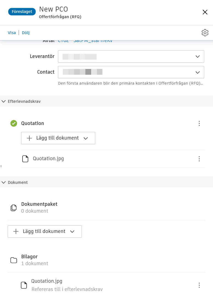The width and height of the screenshot is (213, 294).
Task: Click the document icon next to Quotation.jpg
Action: click(25, 159)
